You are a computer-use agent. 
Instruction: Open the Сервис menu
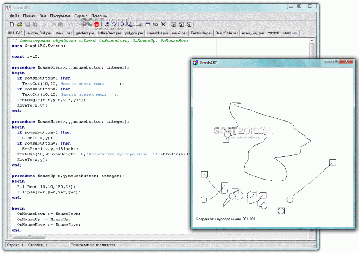pos(81,16)
